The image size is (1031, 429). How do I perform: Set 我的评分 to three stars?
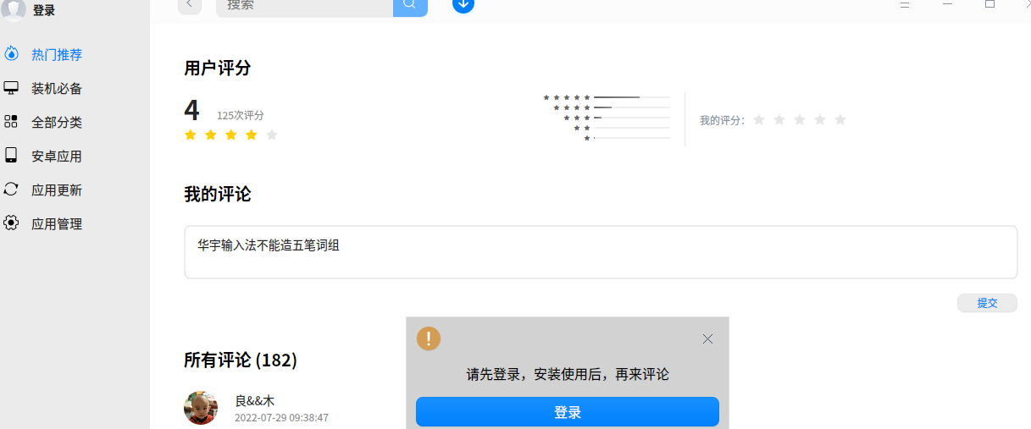(800, 120)
